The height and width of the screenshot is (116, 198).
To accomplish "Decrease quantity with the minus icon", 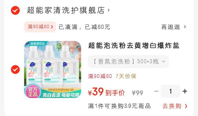I will click(x=156, y=91).
